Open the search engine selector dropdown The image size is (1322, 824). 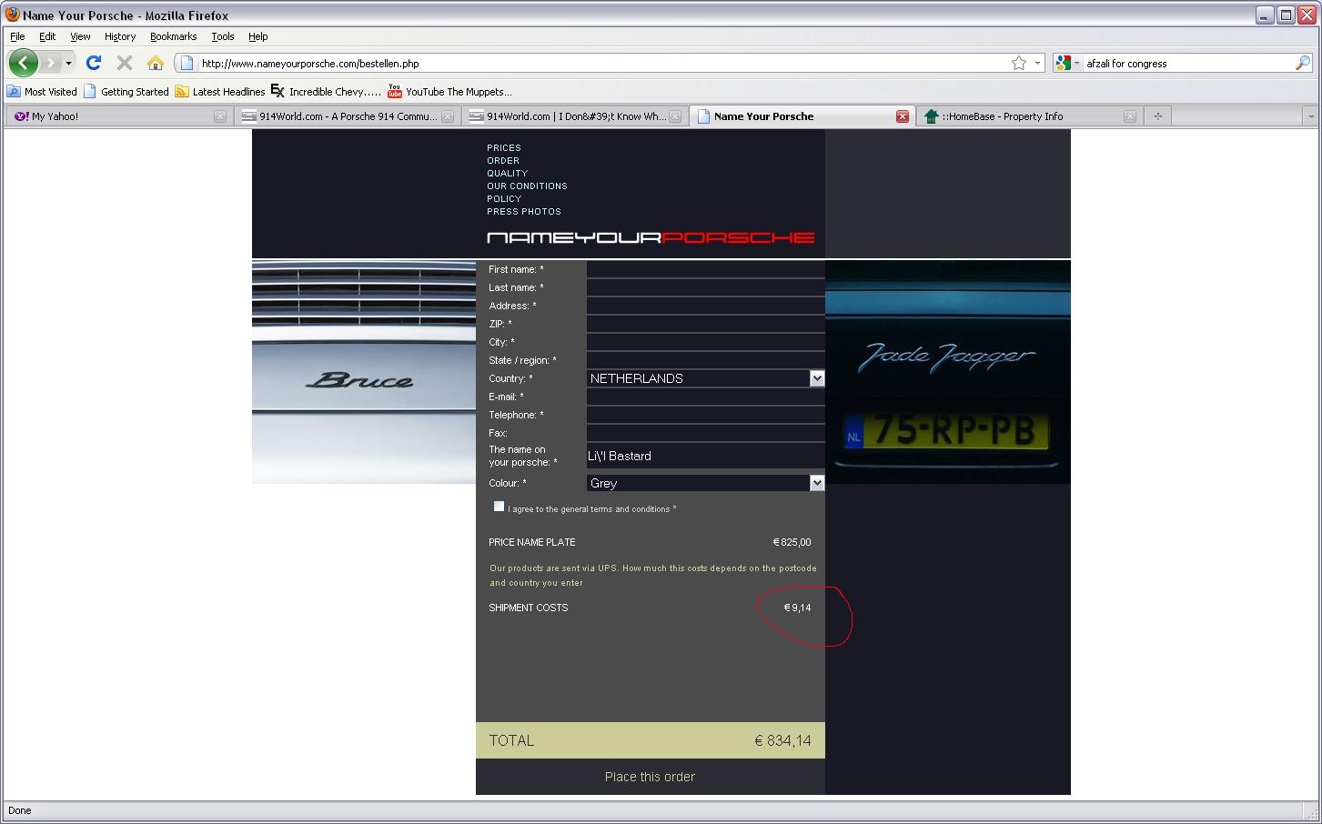click(x=1066, y=63)
